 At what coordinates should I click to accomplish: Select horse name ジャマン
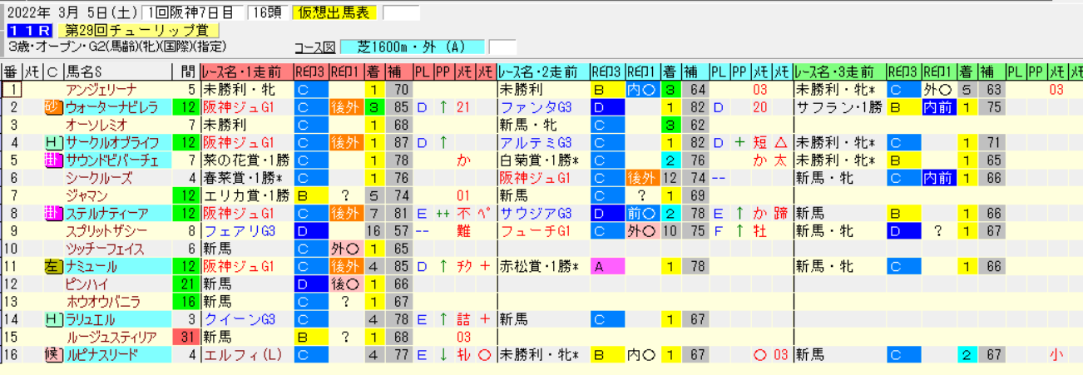pos(87,195)
